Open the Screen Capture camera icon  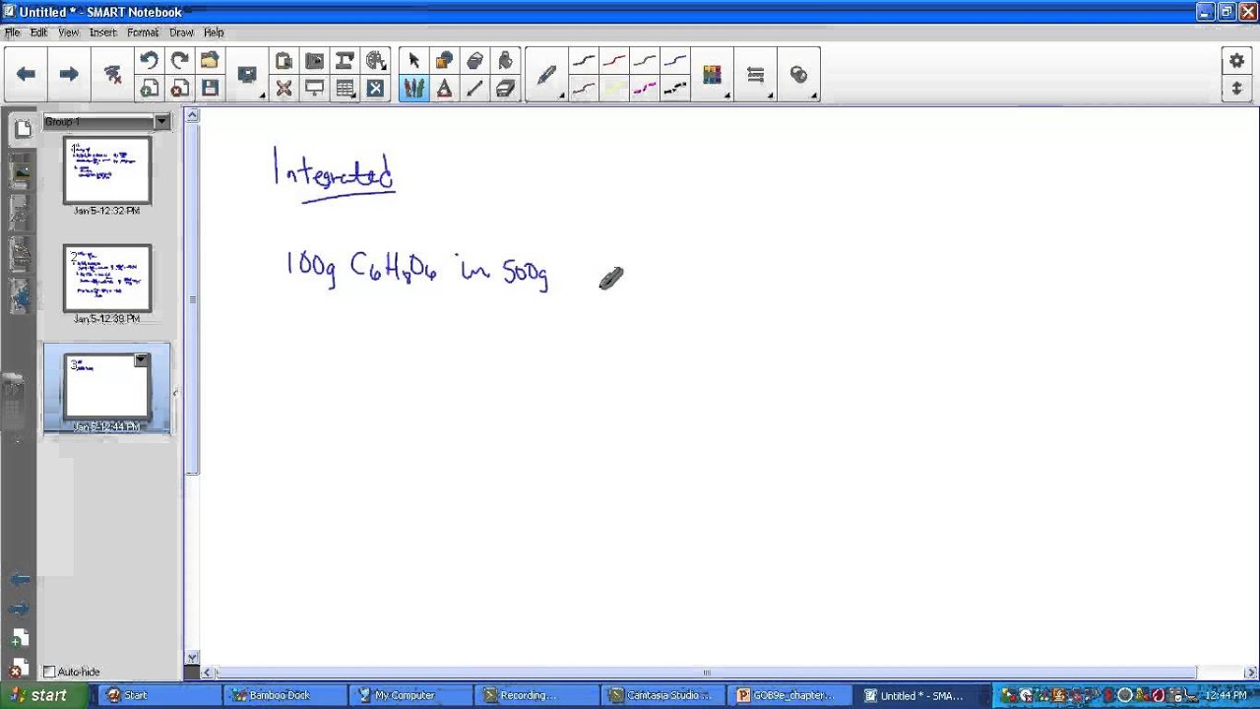(x=314, y=61)
